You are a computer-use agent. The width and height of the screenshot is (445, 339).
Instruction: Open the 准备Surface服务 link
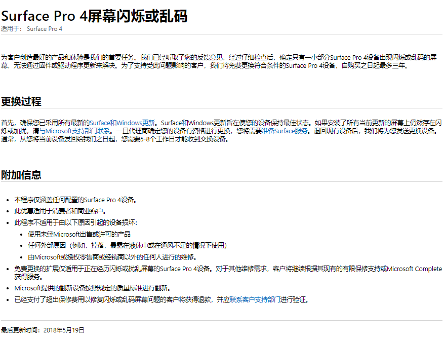[285, 131]
